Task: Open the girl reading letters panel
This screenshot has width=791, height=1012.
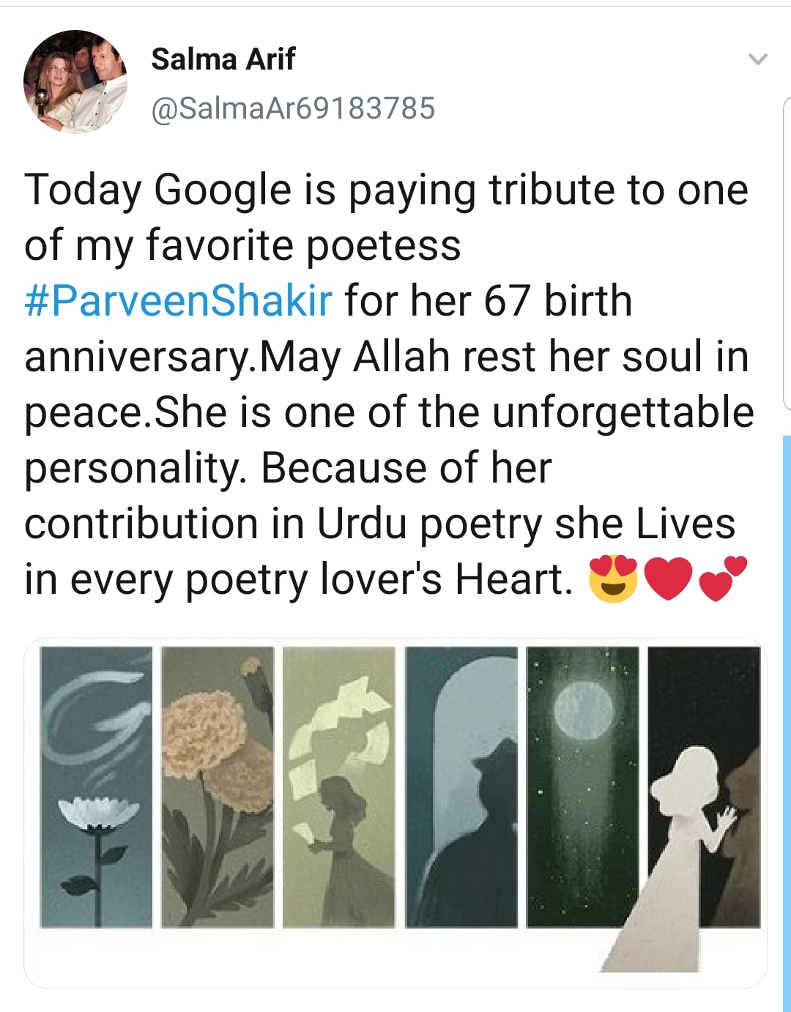Action: click(x=339, y=787)
